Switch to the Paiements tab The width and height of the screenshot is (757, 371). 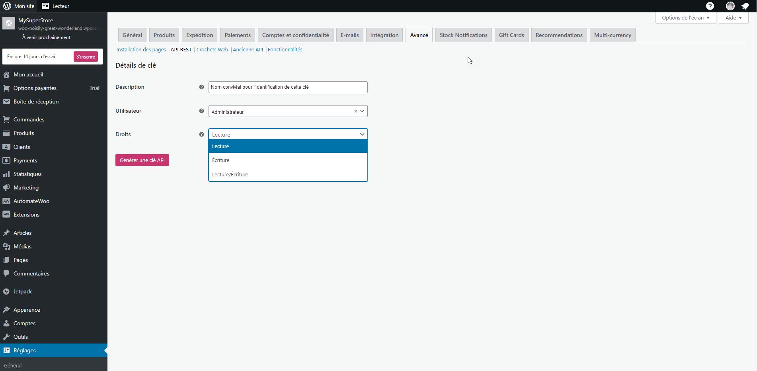point(238,35)
